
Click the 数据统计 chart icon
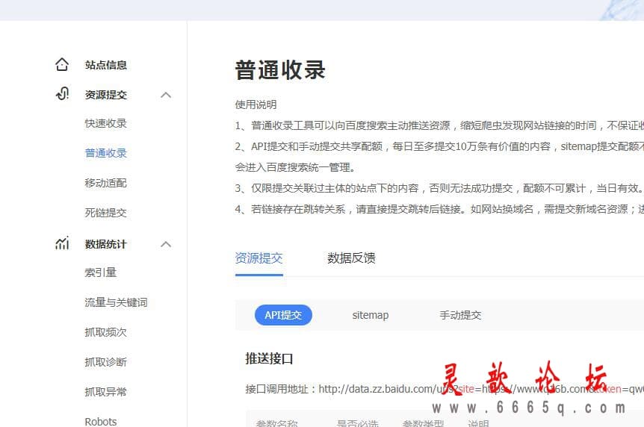(x=62, y=243)
